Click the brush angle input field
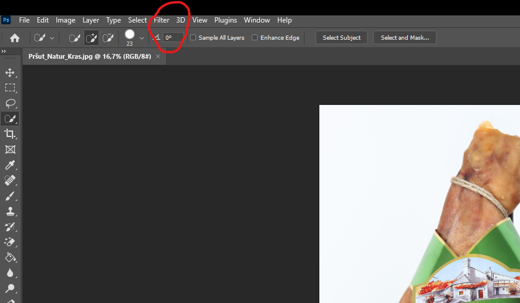The image size is (520, 303). pyautogui.click(x=173, y=38)
